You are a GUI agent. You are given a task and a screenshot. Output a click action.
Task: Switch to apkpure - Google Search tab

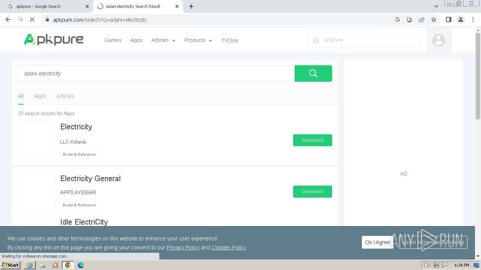(x=48, y=6)
